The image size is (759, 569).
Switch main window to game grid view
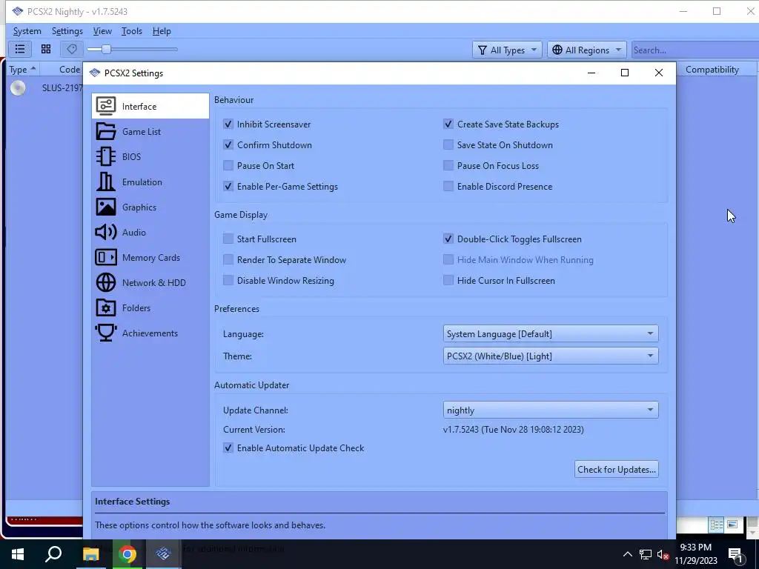tap(46, 49)
